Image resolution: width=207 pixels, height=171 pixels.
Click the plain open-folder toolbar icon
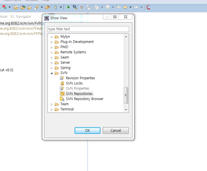click(29, 7)
